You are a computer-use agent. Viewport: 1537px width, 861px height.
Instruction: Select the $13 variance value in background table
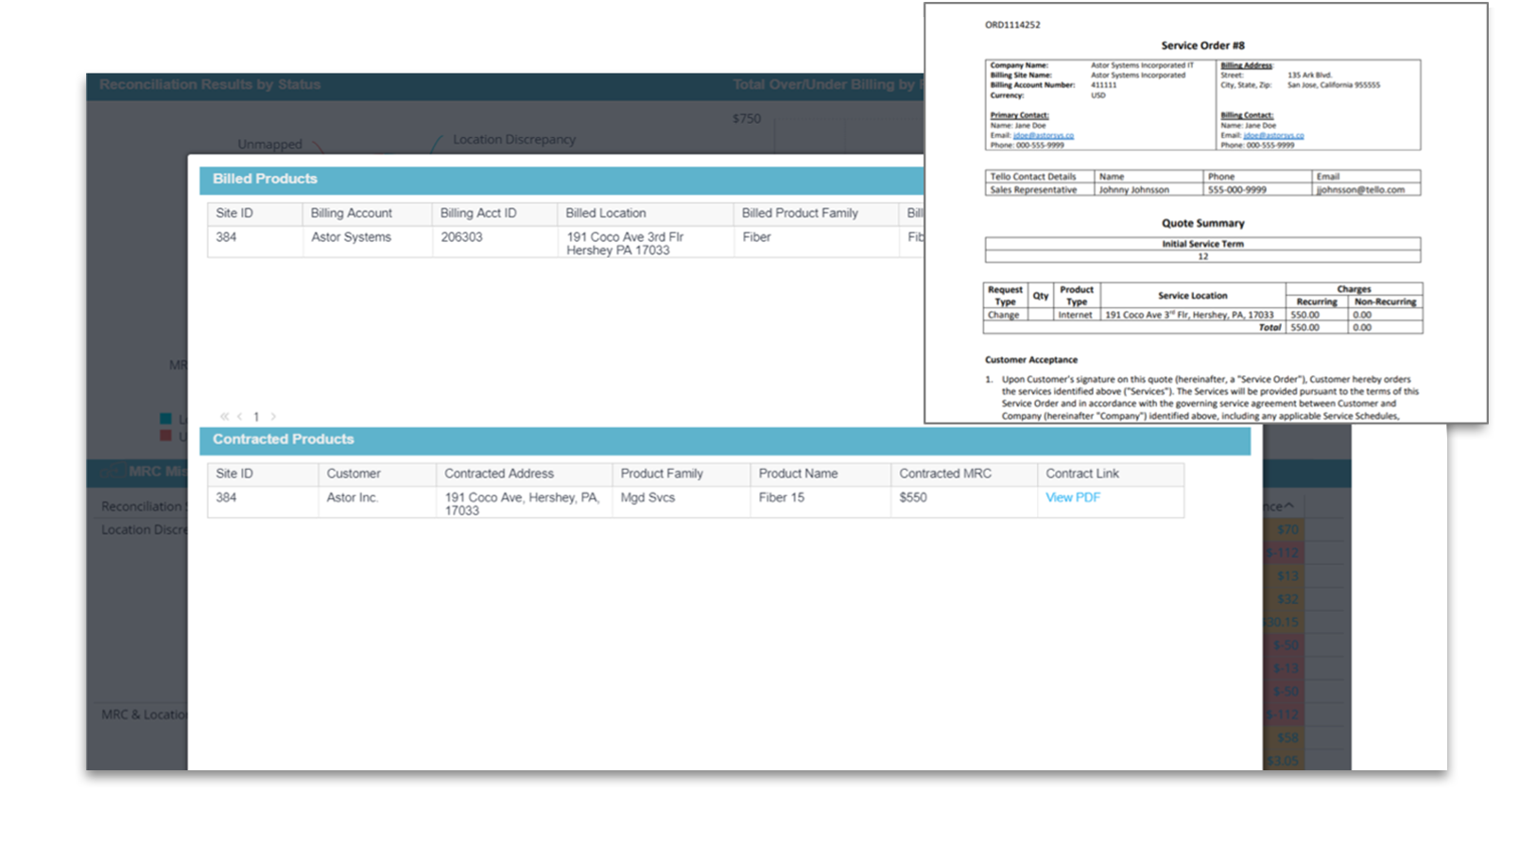(1287, 576)
